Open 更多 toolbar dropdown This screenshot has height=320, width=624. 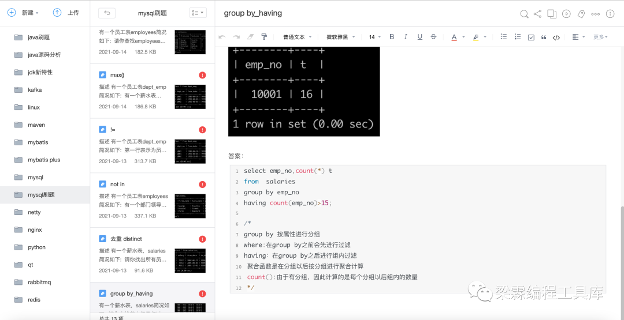tap(600, 37)
